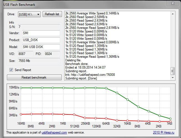Screen dimensions: 181x138
Task: Click the red write-speed point at 128KB
Action: [x=95, y=118]
